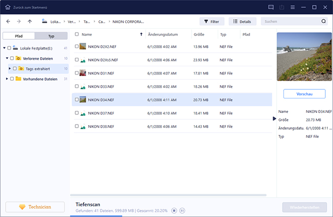Click the NIKON CORPORA... breadcrumb
The width and height of the screenshot is (333, 217).
point(128,21)
